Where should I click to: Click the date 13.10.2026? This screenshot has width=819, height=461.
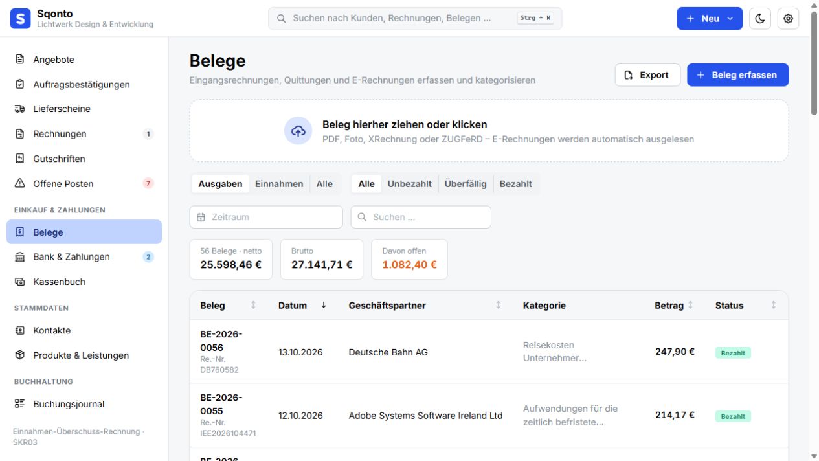point(300,352)
